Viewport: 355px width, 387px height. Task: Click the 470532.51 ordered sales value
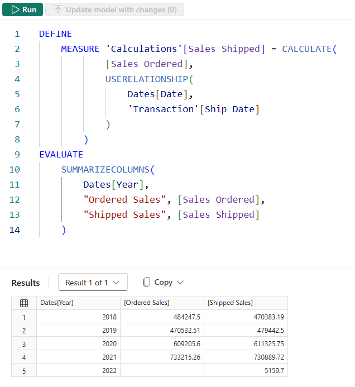(x=162, y=330)
